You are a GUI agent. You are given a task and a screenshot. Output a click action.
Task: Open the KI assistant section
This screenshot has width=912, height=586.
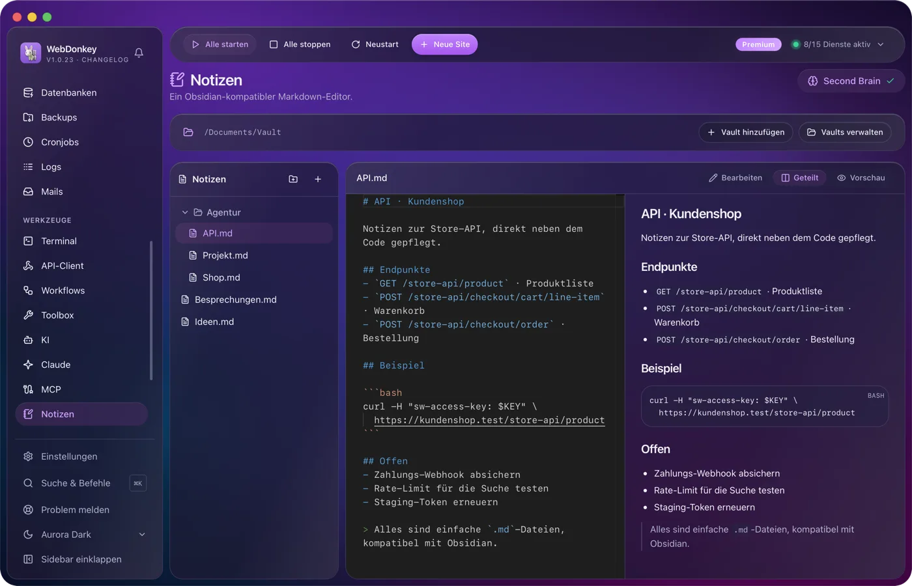pos(82,340)
